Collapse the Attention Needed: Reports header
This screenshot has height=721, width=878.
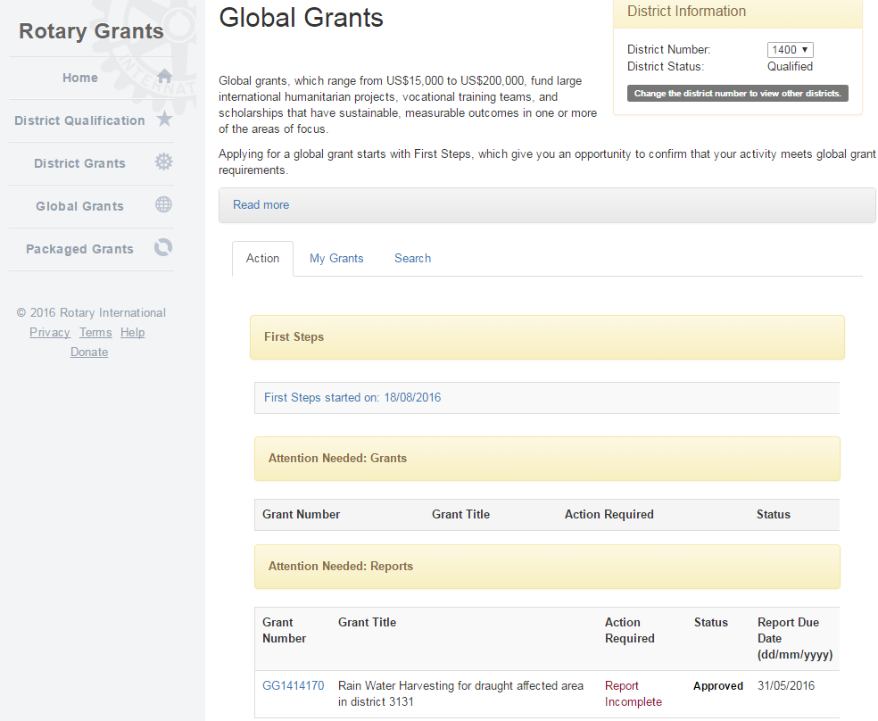click(547, 567)
